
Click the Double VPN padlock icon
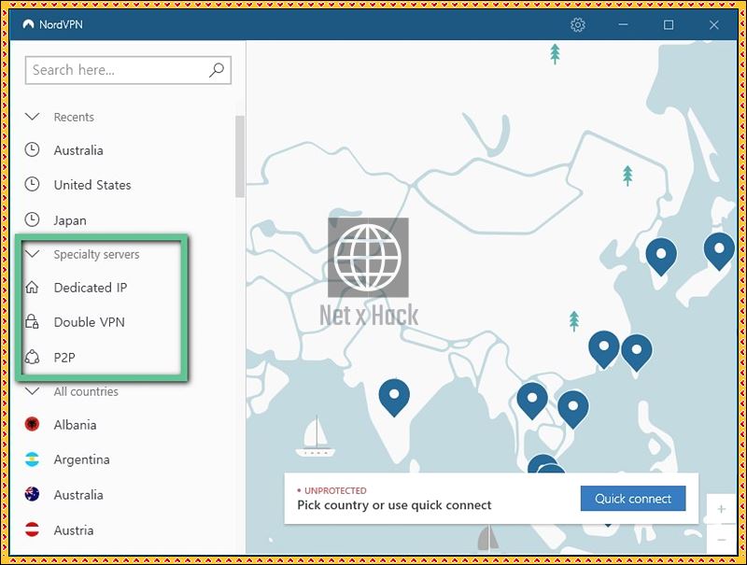pos(32,321)
